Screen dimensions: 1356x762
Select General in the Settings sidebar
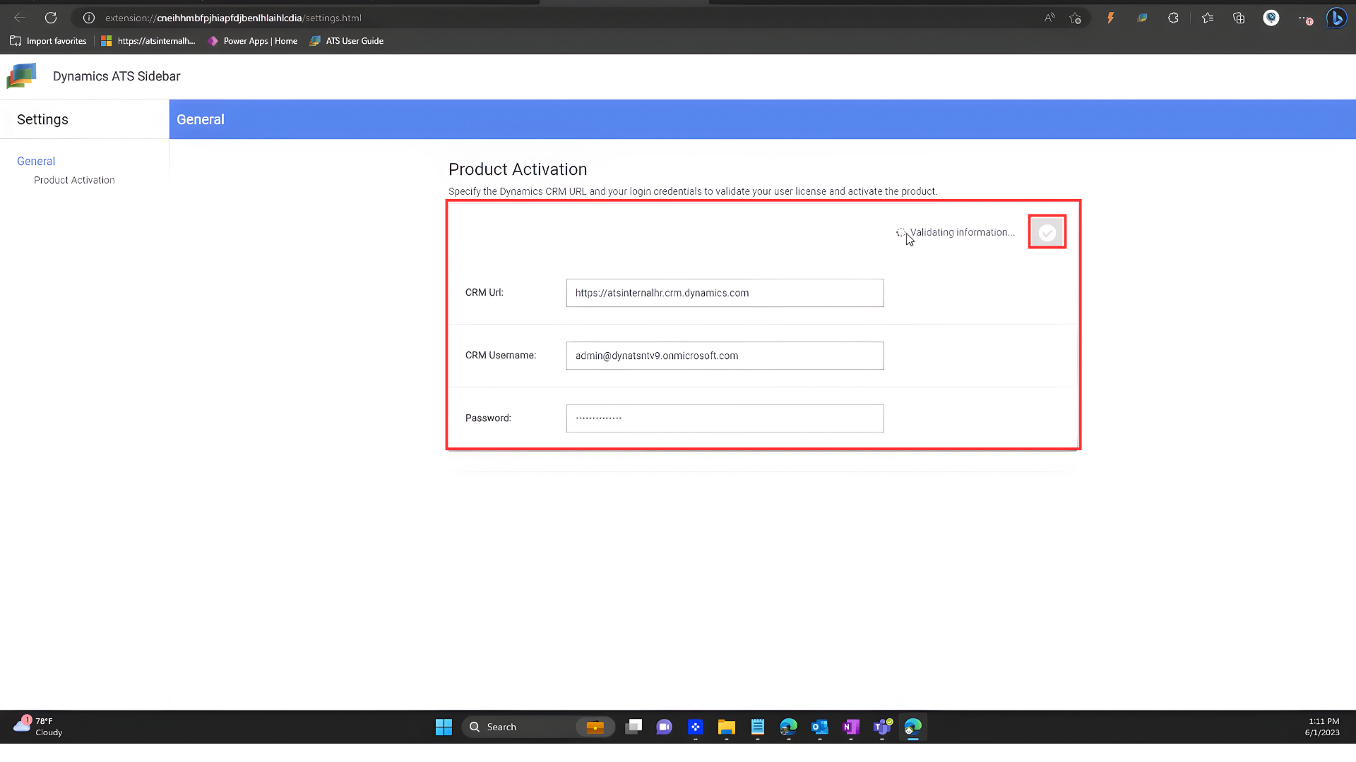36,161
